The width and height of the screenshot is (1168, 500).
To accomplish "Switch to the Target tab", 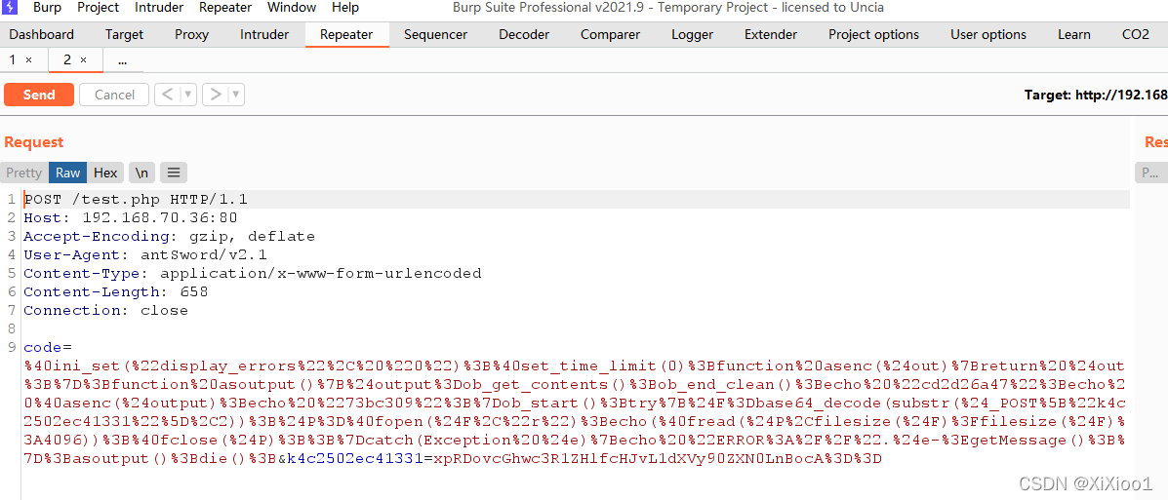I will coord(124,34).
